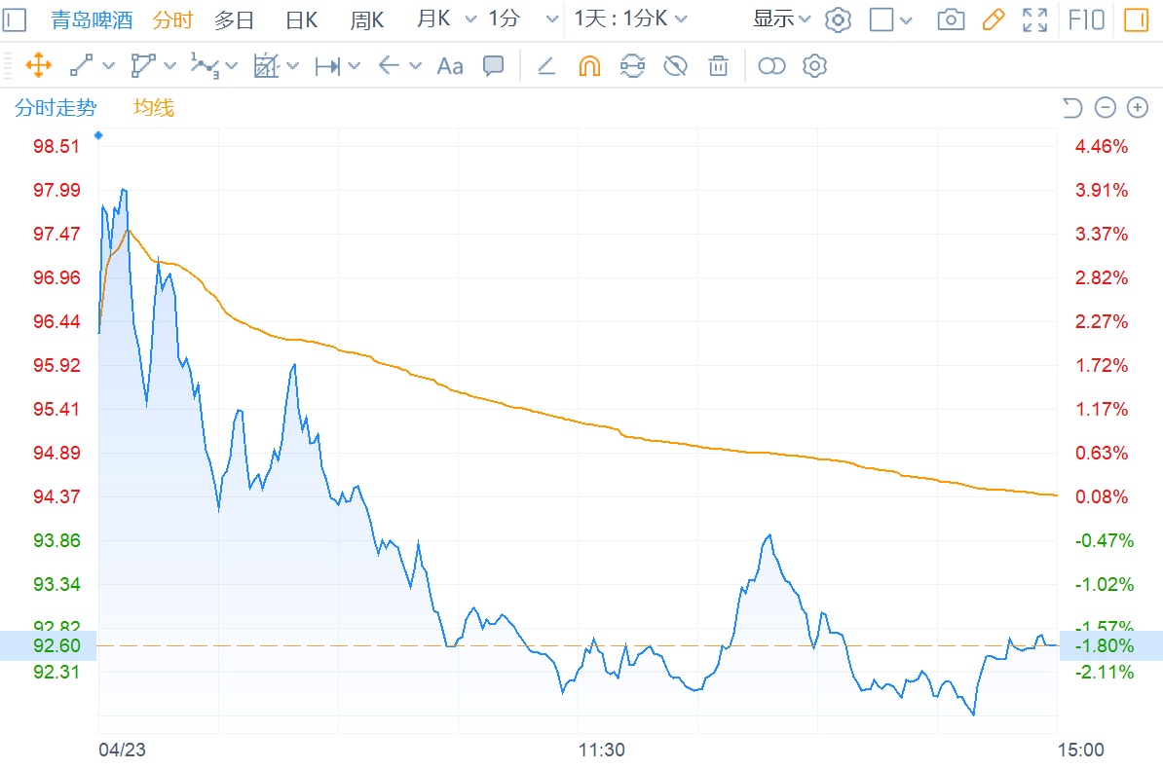Select the line drawing tool

(x=81, y=65)
